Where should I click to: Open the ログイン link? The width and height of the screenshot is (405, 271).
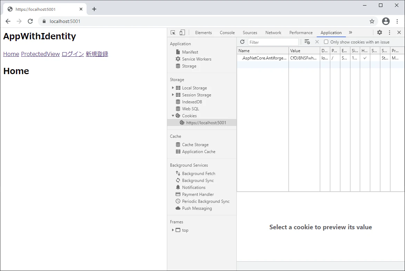tap(73, 54)
